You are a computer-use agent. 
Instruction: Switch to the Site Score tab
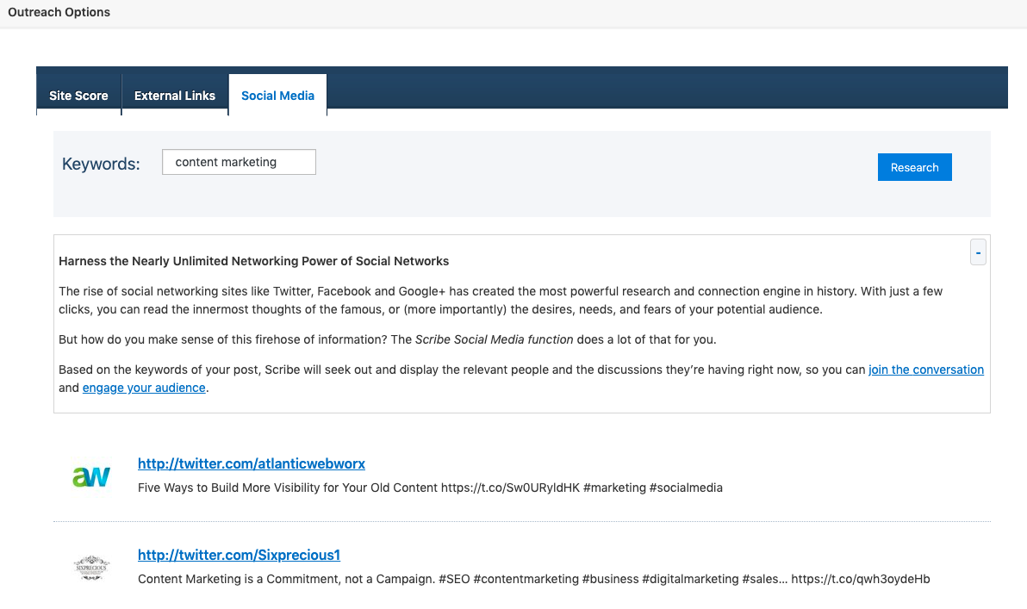(x=78, y=96)
